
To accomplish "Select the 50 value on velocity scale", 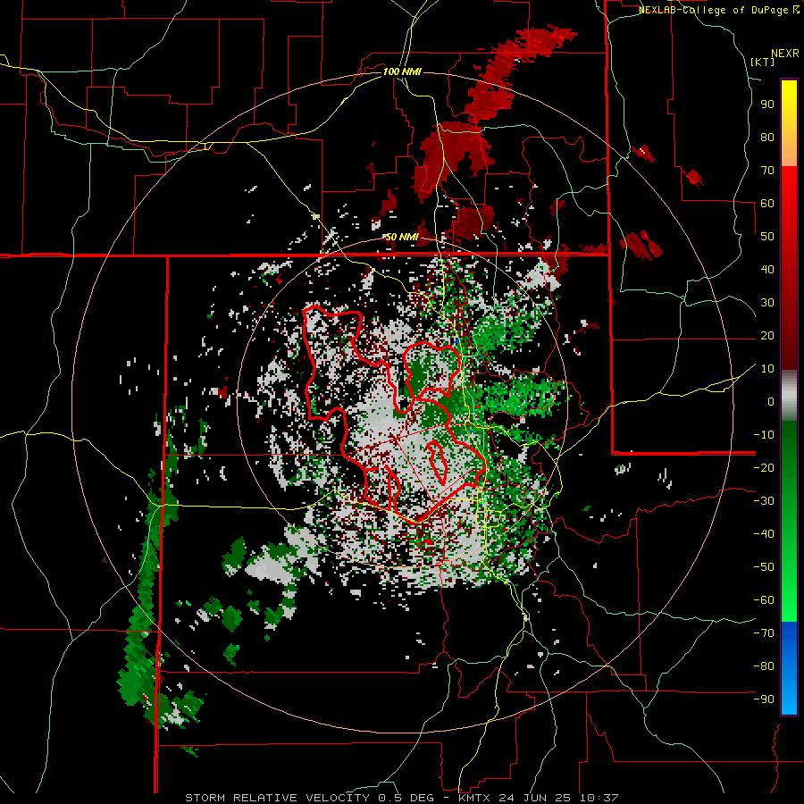I will [767, 237].
